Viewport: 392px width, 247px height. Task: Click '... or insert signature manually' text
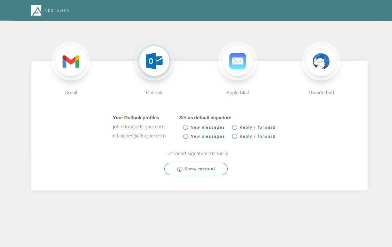[x=196, y=153]
